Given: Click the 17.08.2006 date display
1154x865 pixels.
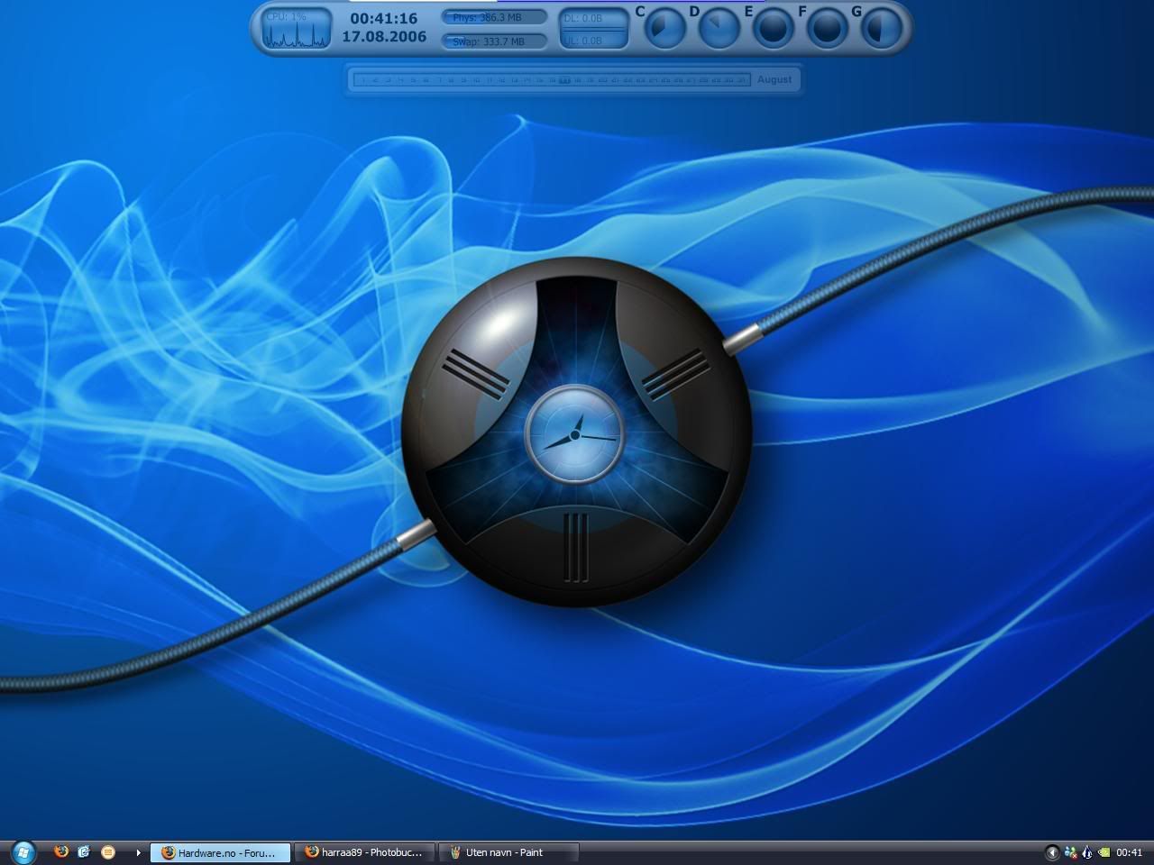Looking at the screenshot, I should 384,38.
